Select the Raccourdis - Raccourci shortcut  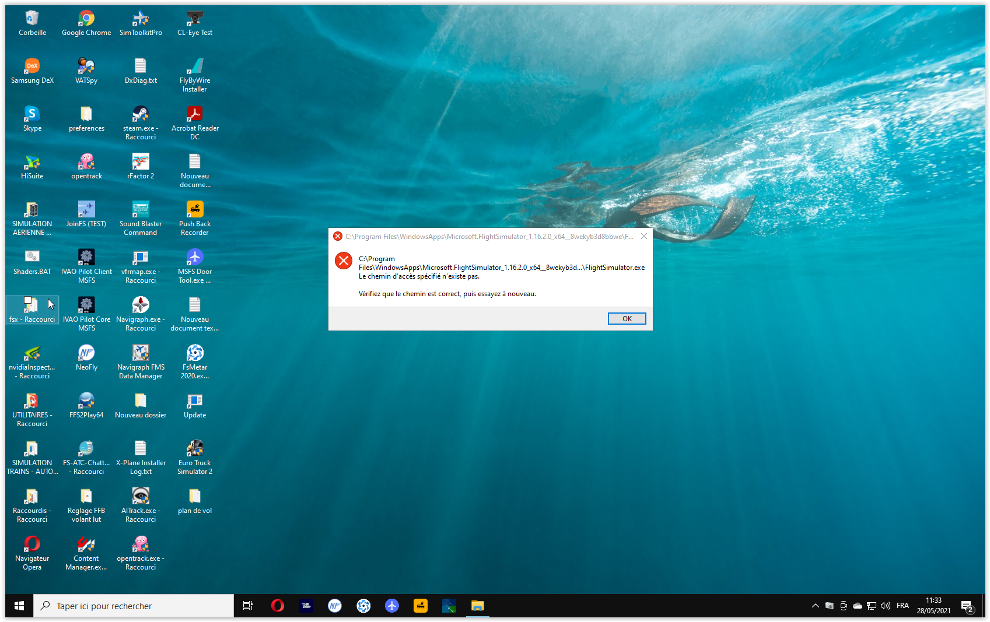tap(32, 505)
